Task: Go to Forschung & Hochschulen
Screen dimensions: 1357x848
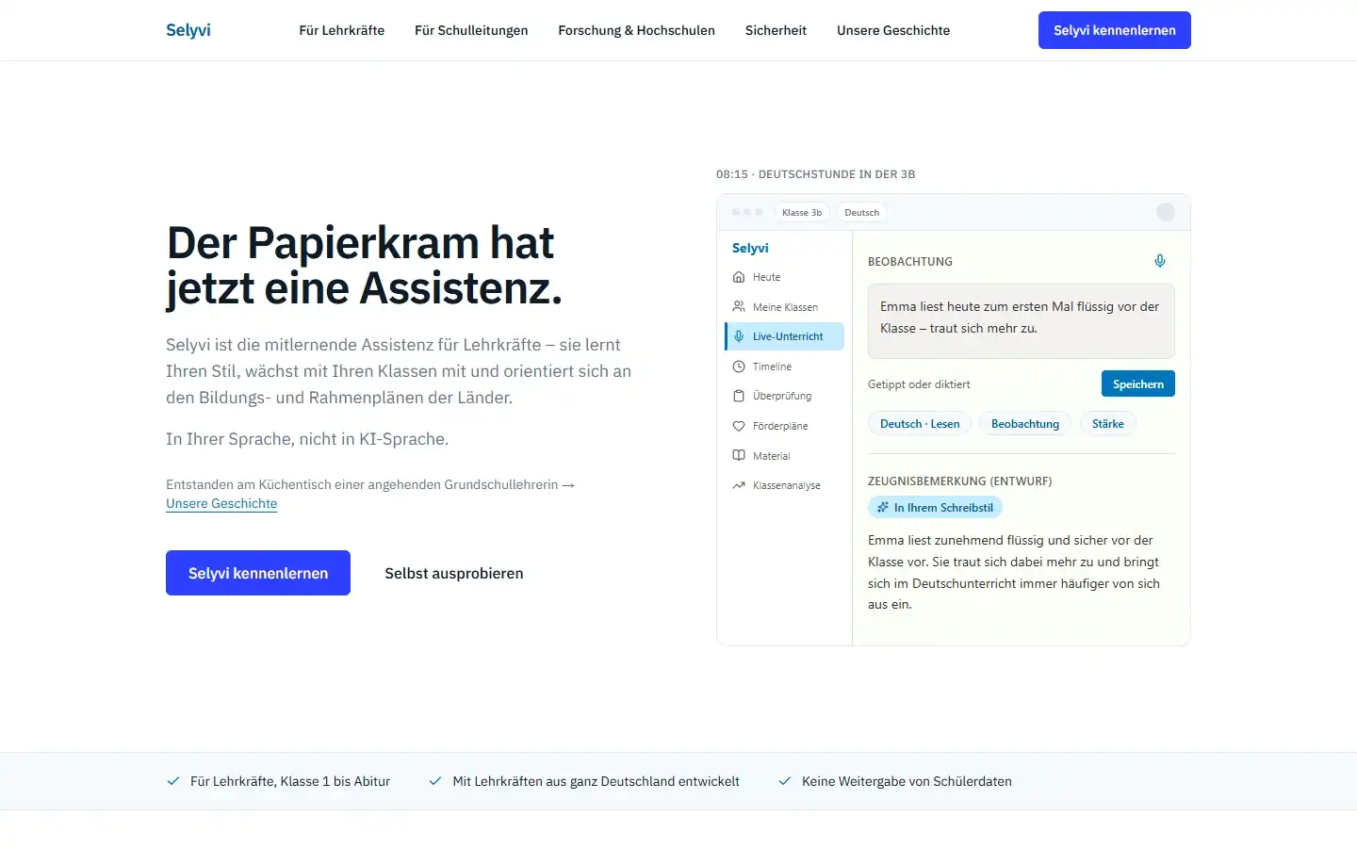Action: [637, 30]
